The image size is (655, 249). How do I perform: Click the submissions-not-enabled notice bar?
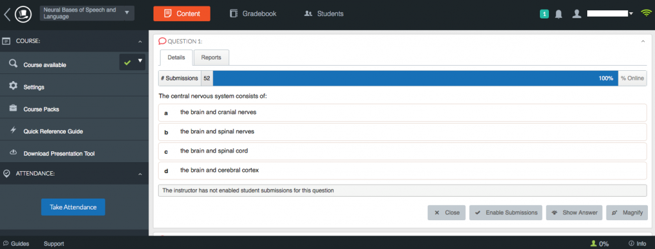point(402,191)
